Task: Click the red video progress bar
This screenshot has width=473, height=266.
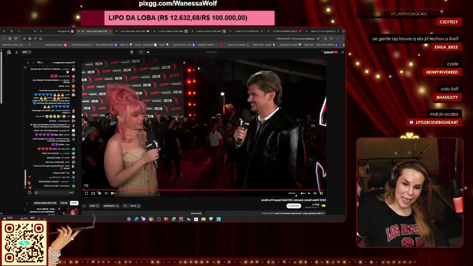Action: (x=204, y=190)
